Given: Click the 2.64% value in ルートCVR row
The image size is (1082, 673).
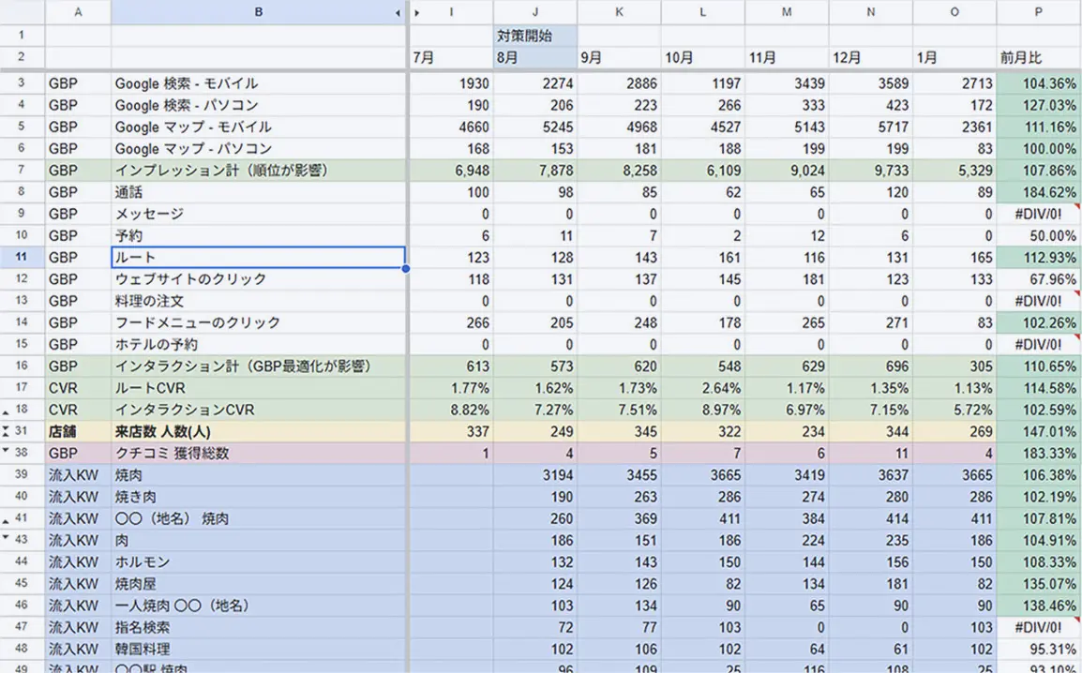Looking at the screenshot, I should pyautogui.click(x=702, y=388).
